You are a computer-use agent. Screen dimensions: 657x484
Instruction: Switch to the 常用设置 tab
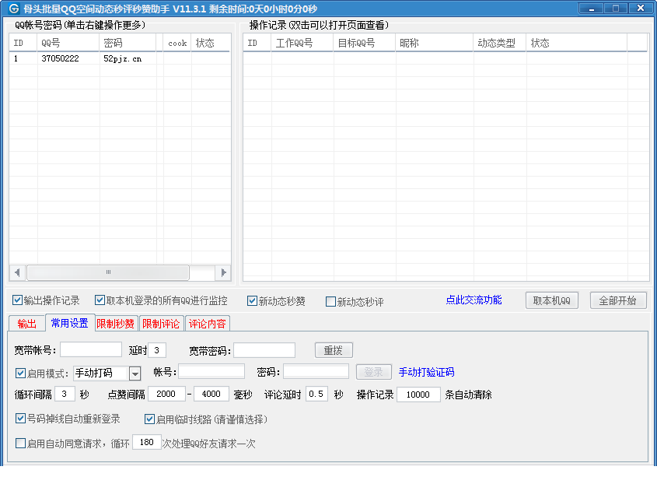click(69, 323)
